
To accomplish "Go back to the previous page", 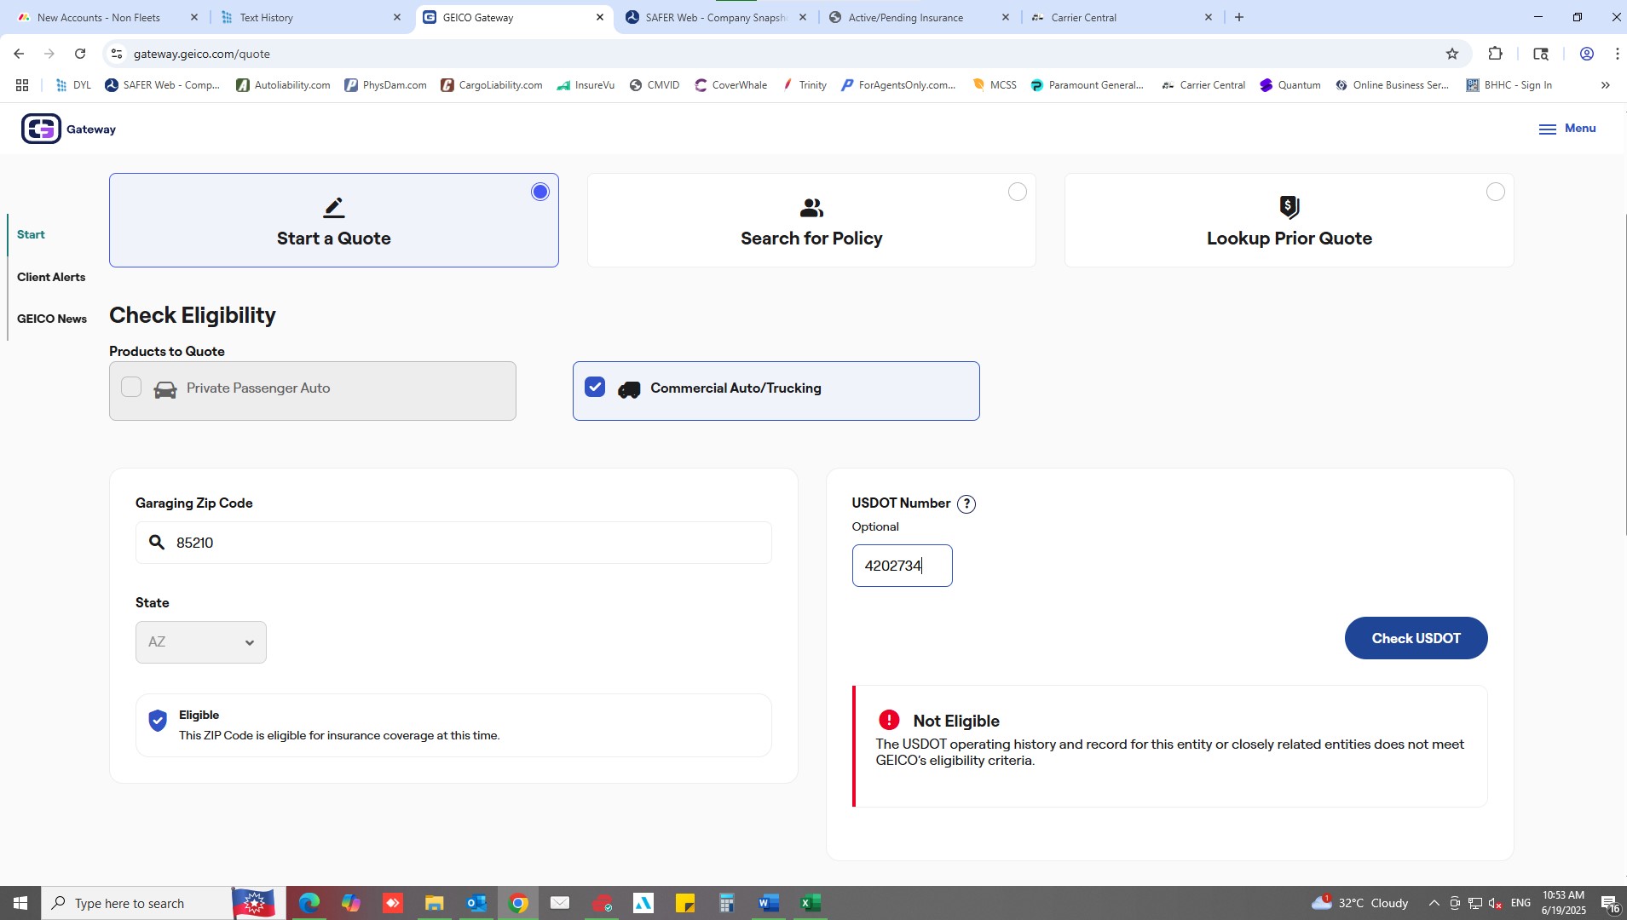I will (19, 54).
